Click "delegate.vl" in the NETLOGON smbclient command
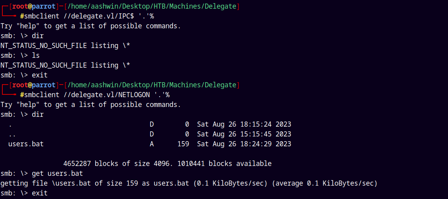 coord(93,95)
